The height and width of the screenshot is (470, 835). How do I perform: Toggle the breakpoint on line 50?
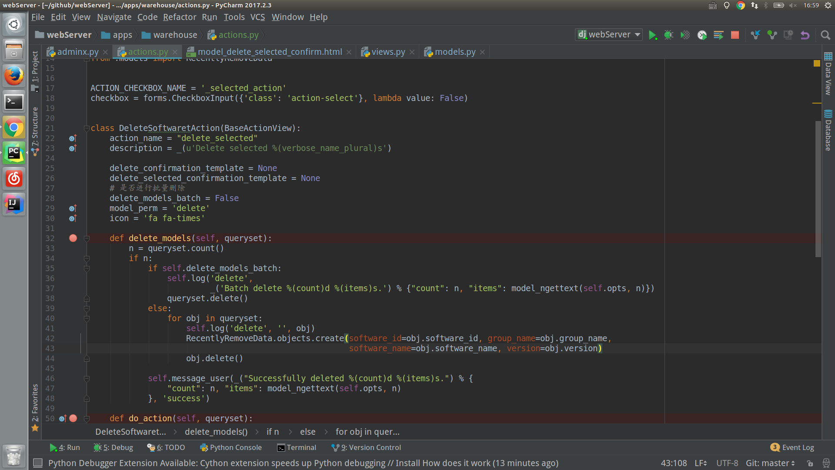click(73, 418)
